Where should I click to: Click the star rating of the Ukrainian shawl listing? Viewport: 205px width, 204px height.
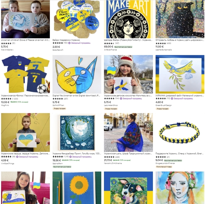pos(109,157)
